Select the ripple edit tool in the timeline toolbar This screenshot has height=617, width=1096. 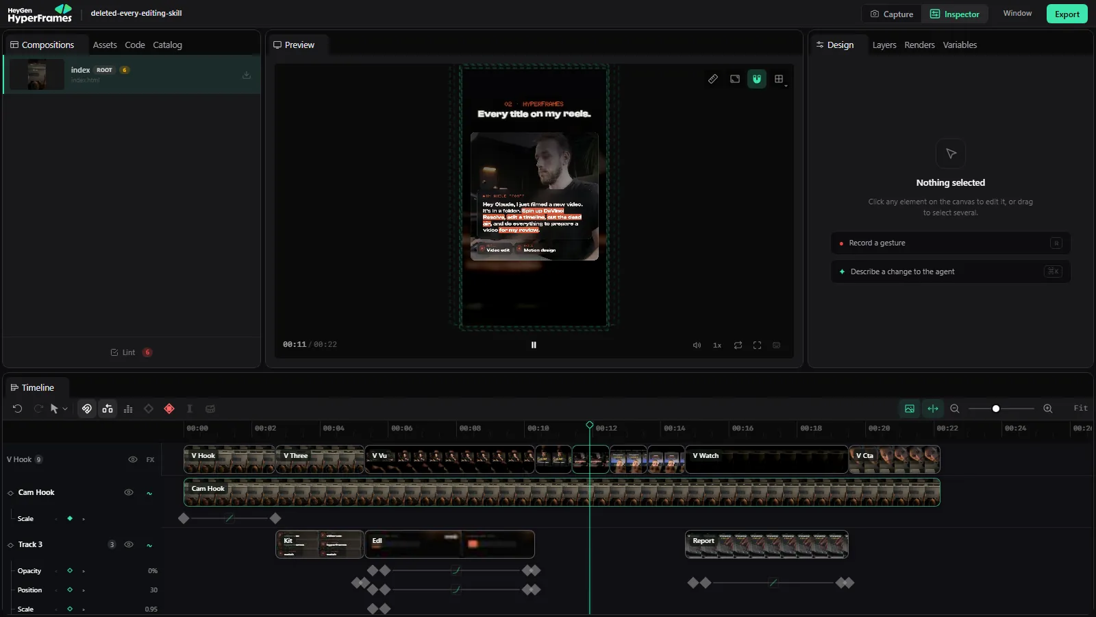click(x=108, y=409)
